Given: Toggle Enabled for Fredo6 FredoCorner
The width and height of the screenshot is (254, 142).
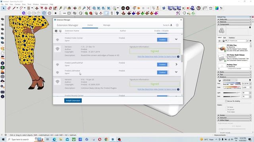Looking at the screenshot, I should 163,39.
